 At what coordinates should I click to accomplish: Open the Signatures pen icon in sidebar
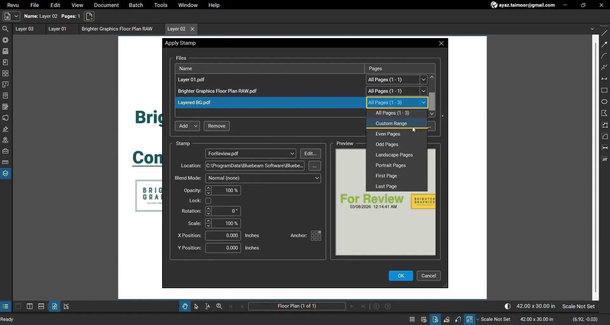coord(5,129)
